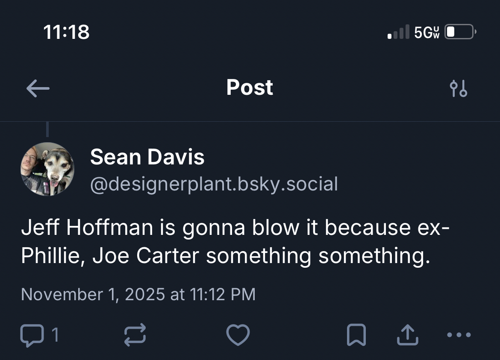This screenshot has height=360, width=500.
Task: Tap the Sean Davis display name
Action: [147, 157]
